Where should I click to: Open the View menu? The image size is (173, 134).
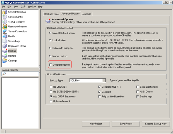(16, 6)
